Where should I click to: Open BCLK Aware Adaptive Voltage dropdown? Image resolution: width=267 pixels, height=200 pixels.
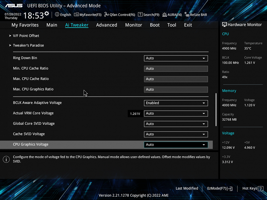176,103
